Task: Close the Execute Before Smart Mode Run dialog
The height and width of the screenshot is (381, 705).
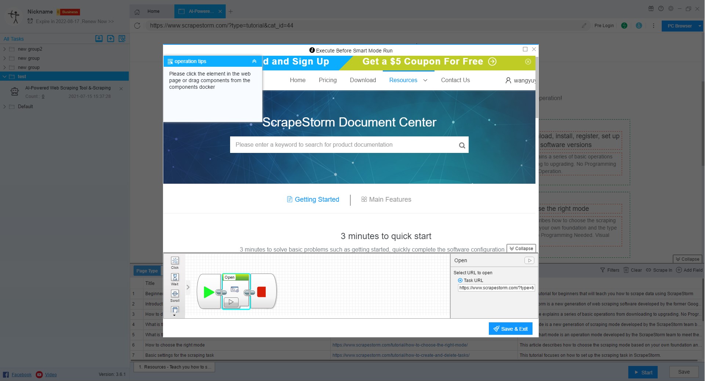Action: coord(534,49)
